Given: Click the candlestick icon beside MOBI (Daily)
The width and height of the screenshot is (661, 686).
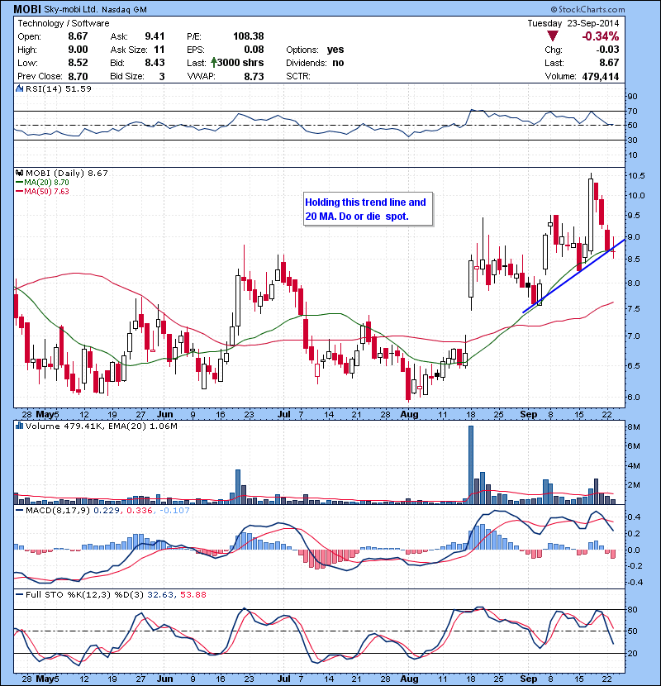Looking at the screenshot, I should pos(19,173).
